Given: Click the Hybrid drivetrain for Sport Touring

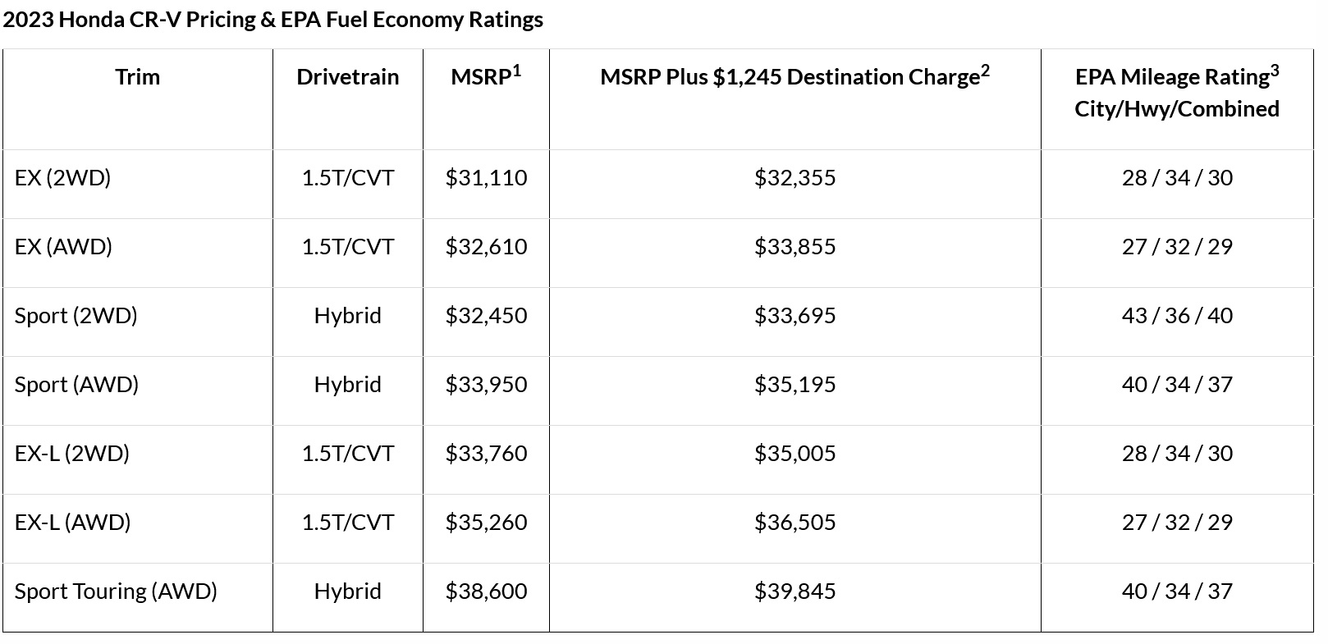Looking at the screenshot, I should coord(347,591).
